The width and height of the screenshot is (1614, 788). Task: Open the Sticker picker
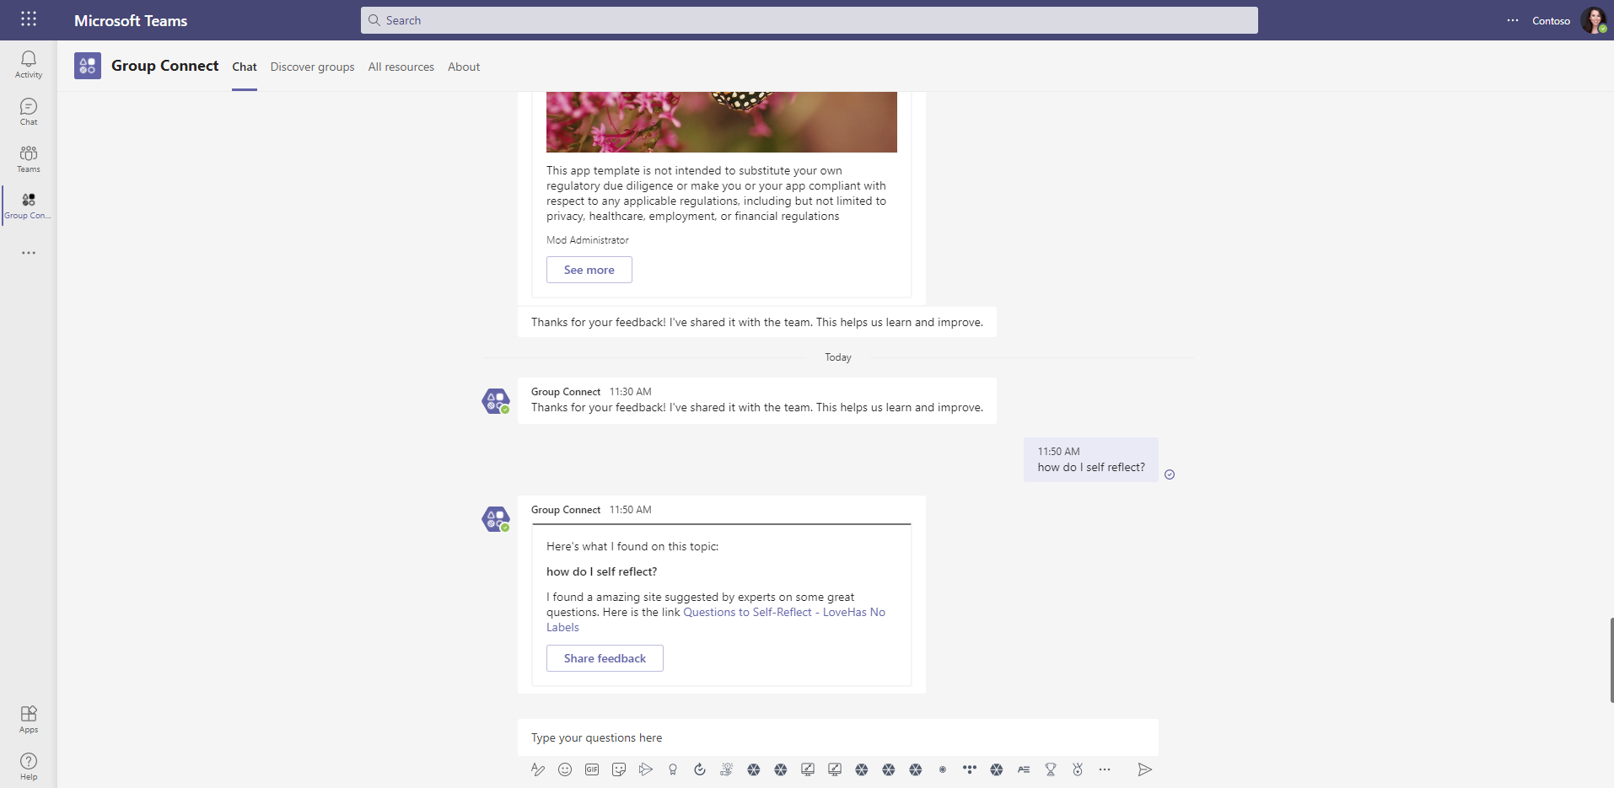[619, 769]
